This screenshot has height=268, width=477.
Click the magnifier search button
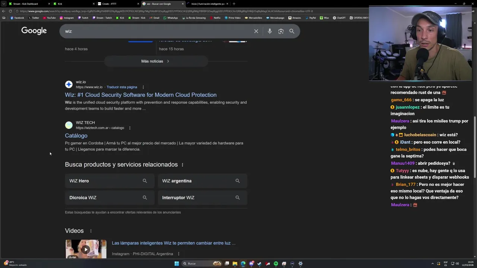(x=292, y=31)
